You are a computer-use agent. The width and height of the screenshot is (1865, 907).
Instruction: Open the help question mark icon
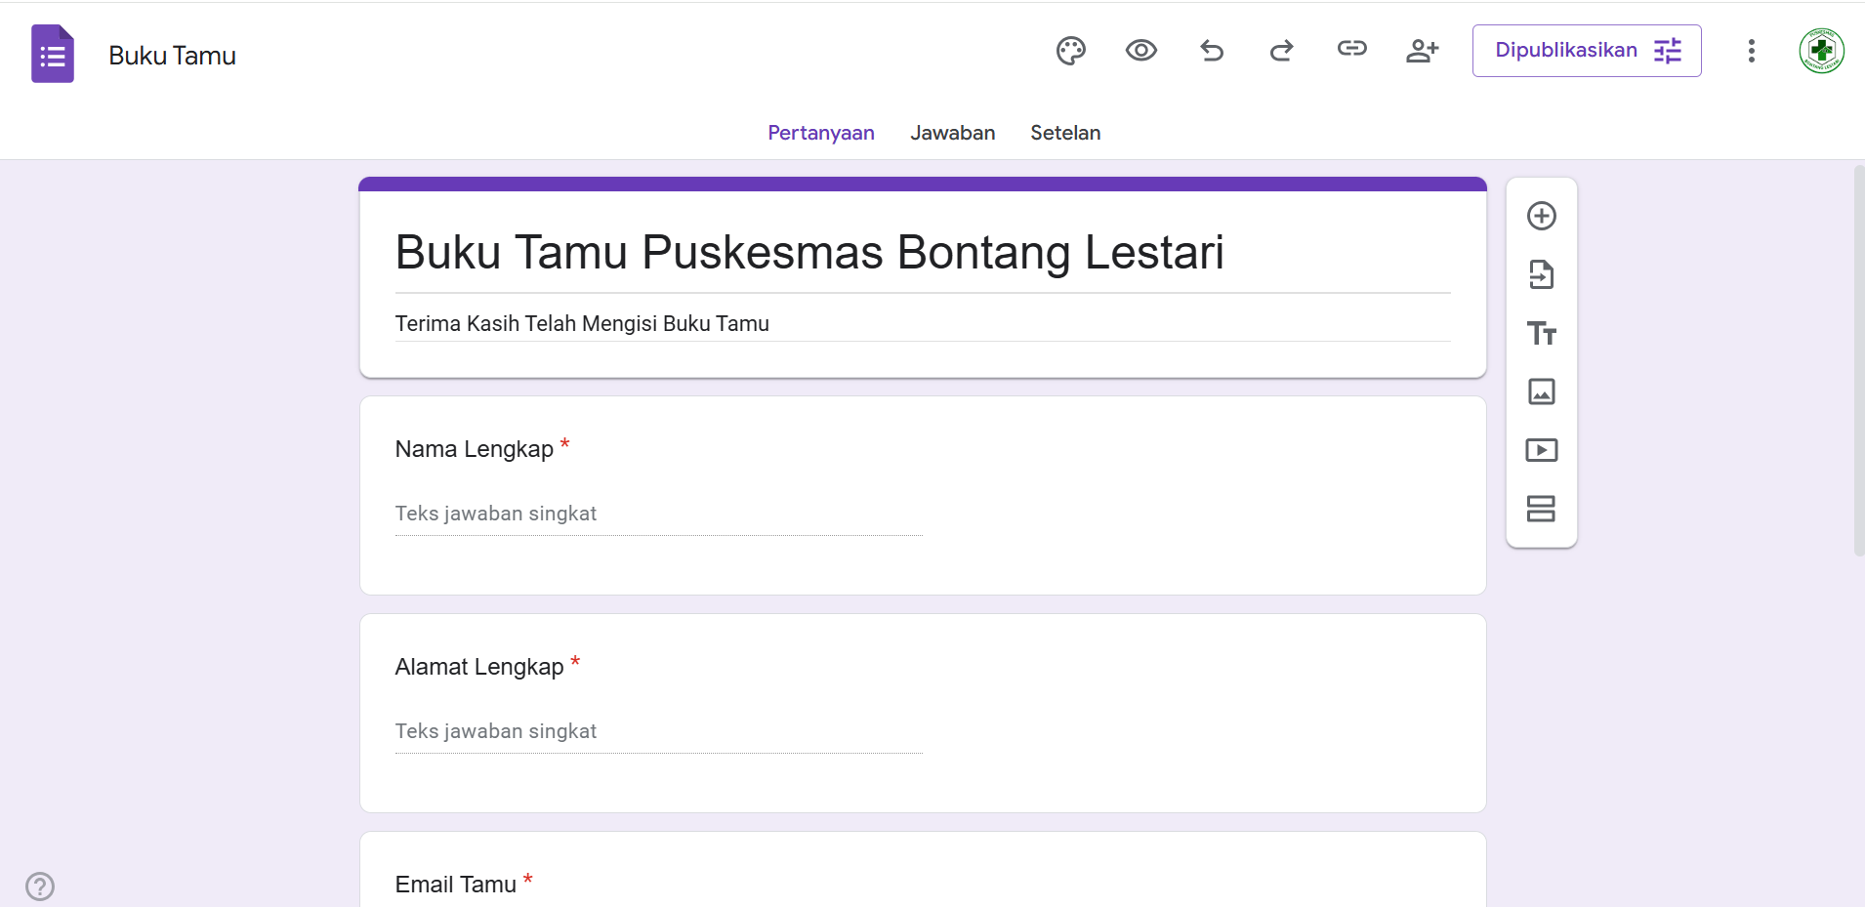point(40,886)
